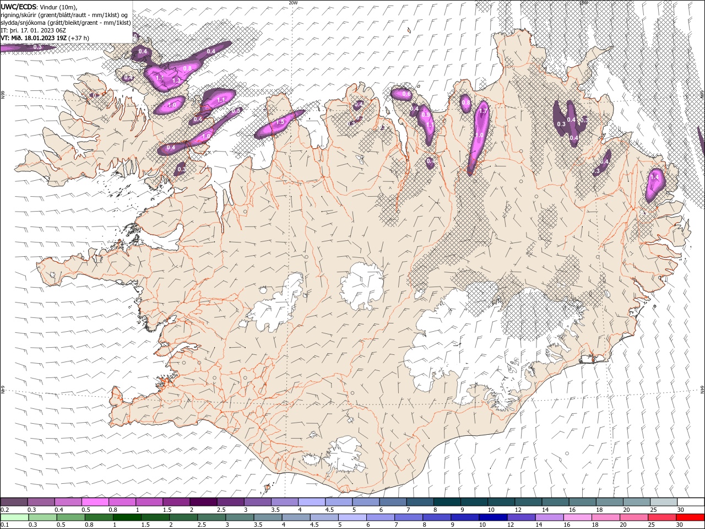Pick the bright pink 0.5 swatch in top legend row
The width and height of the screenshot is (705, 529).
95,501
